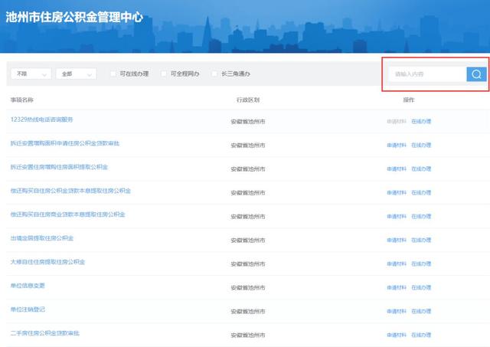Tick the 可在线办理 checkbox
This screenshot has width=490, height=347.
pyautogui.click(x=113, y=74)
